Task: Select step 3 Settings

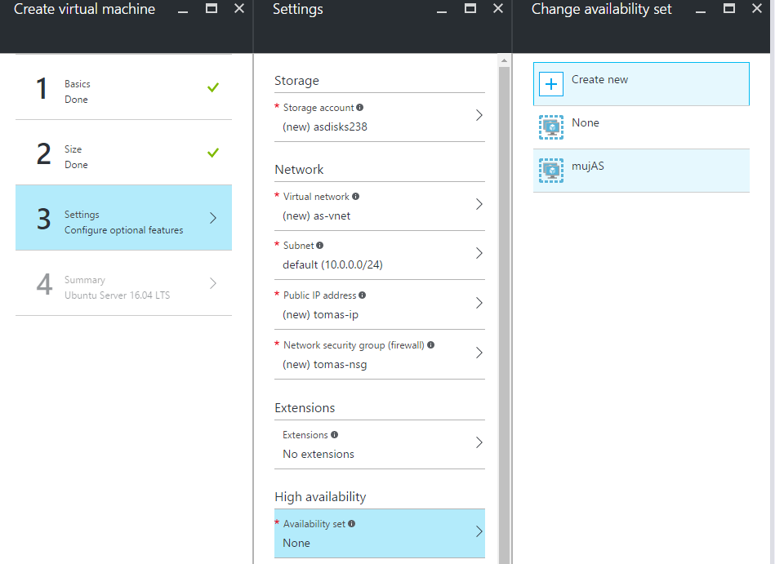Action: (123, 218)
